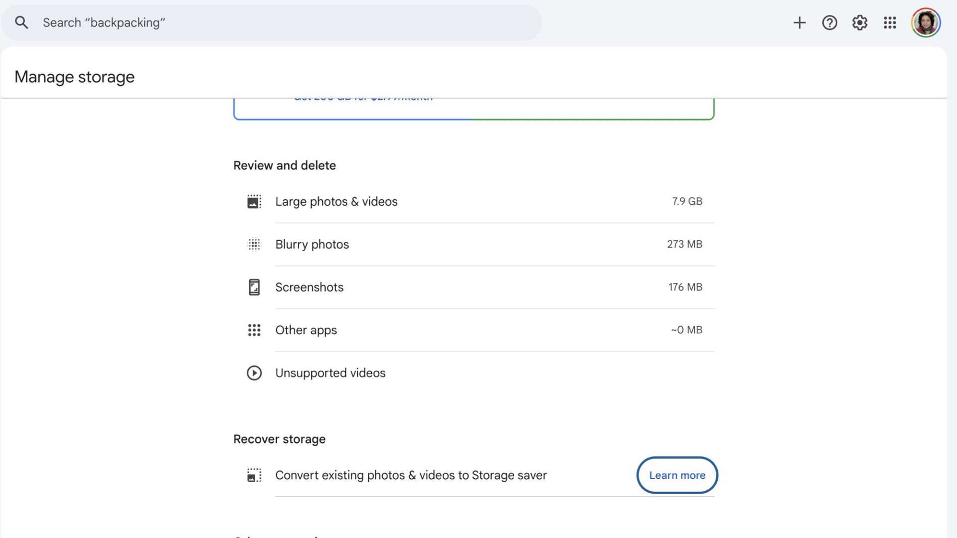Click the Screenshots phone icon
The height and width of the screenshot is (538, 957).
(254, 287)
